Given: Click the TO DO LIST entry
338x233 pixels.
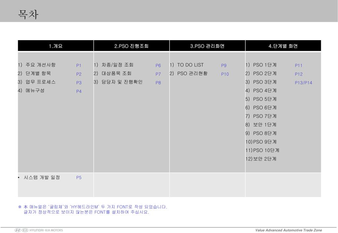Looking at the screenshot, I should (x=190, y=65).
